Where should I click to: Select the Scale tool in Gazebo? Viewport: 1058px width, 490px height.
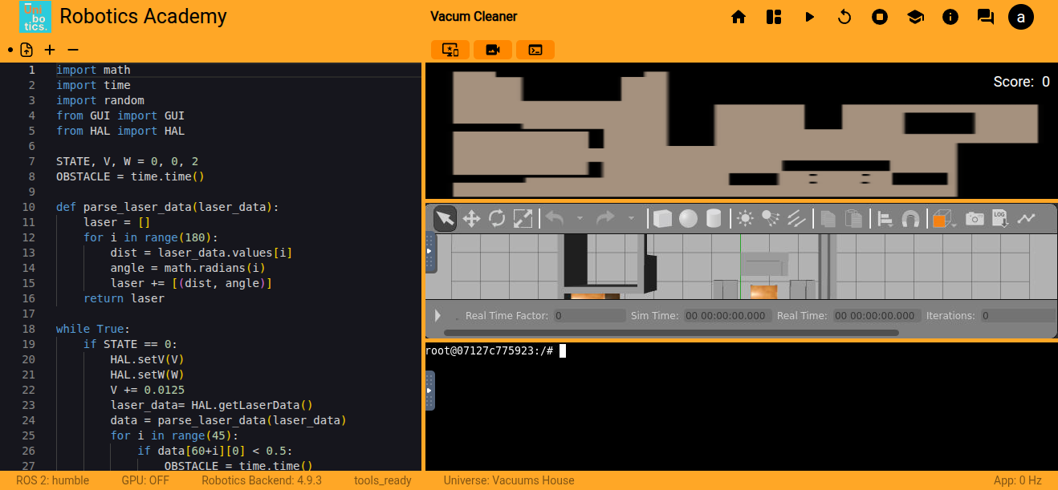pyautogui.click(x=523, y=217)
